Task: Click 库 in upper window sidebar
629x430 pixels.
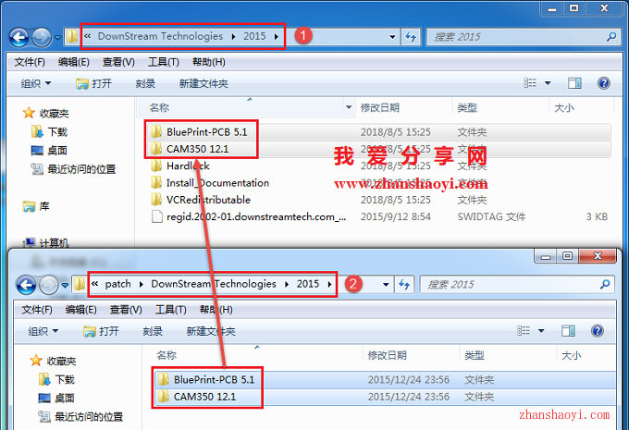Action: tap(44, 206)
